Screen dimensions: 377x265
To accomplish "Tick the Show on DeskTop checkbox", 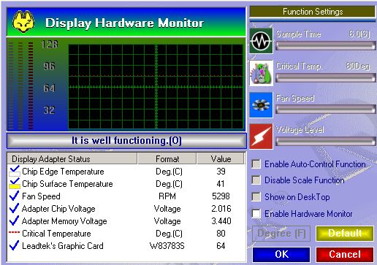I will pyautogui.click(x=256, y=196).
